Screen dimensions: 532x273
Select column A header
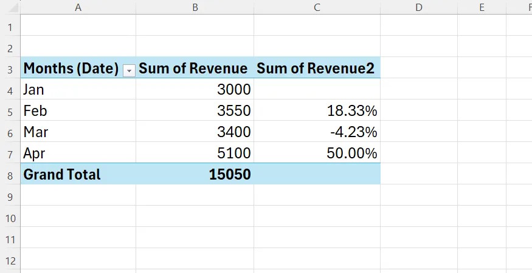click(x=78, y=7)
